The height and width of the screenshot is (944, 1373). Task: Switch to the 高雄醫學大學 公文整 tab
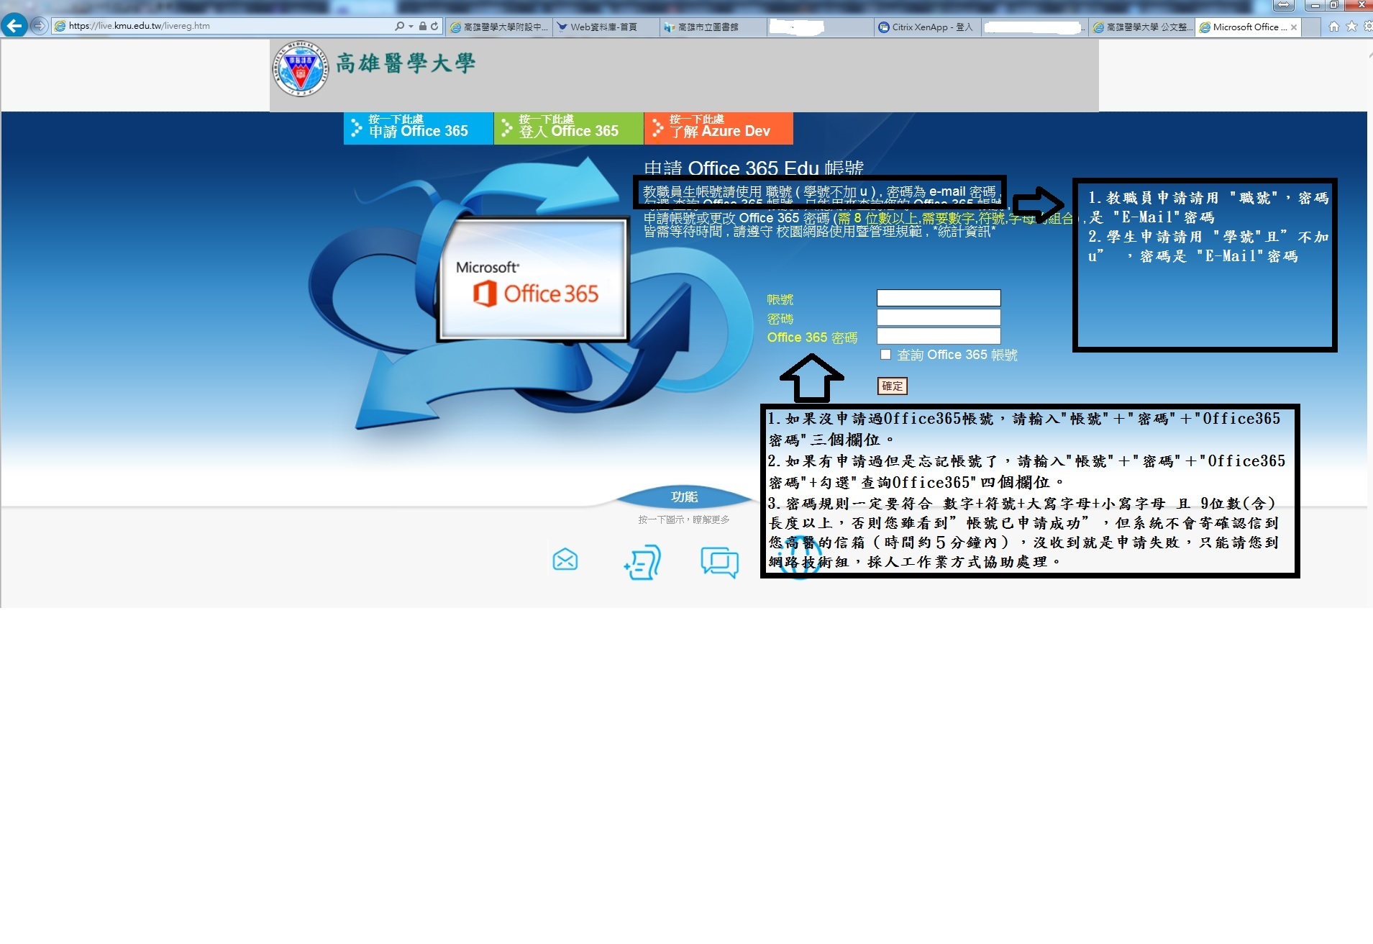[x=1141, y=27]
